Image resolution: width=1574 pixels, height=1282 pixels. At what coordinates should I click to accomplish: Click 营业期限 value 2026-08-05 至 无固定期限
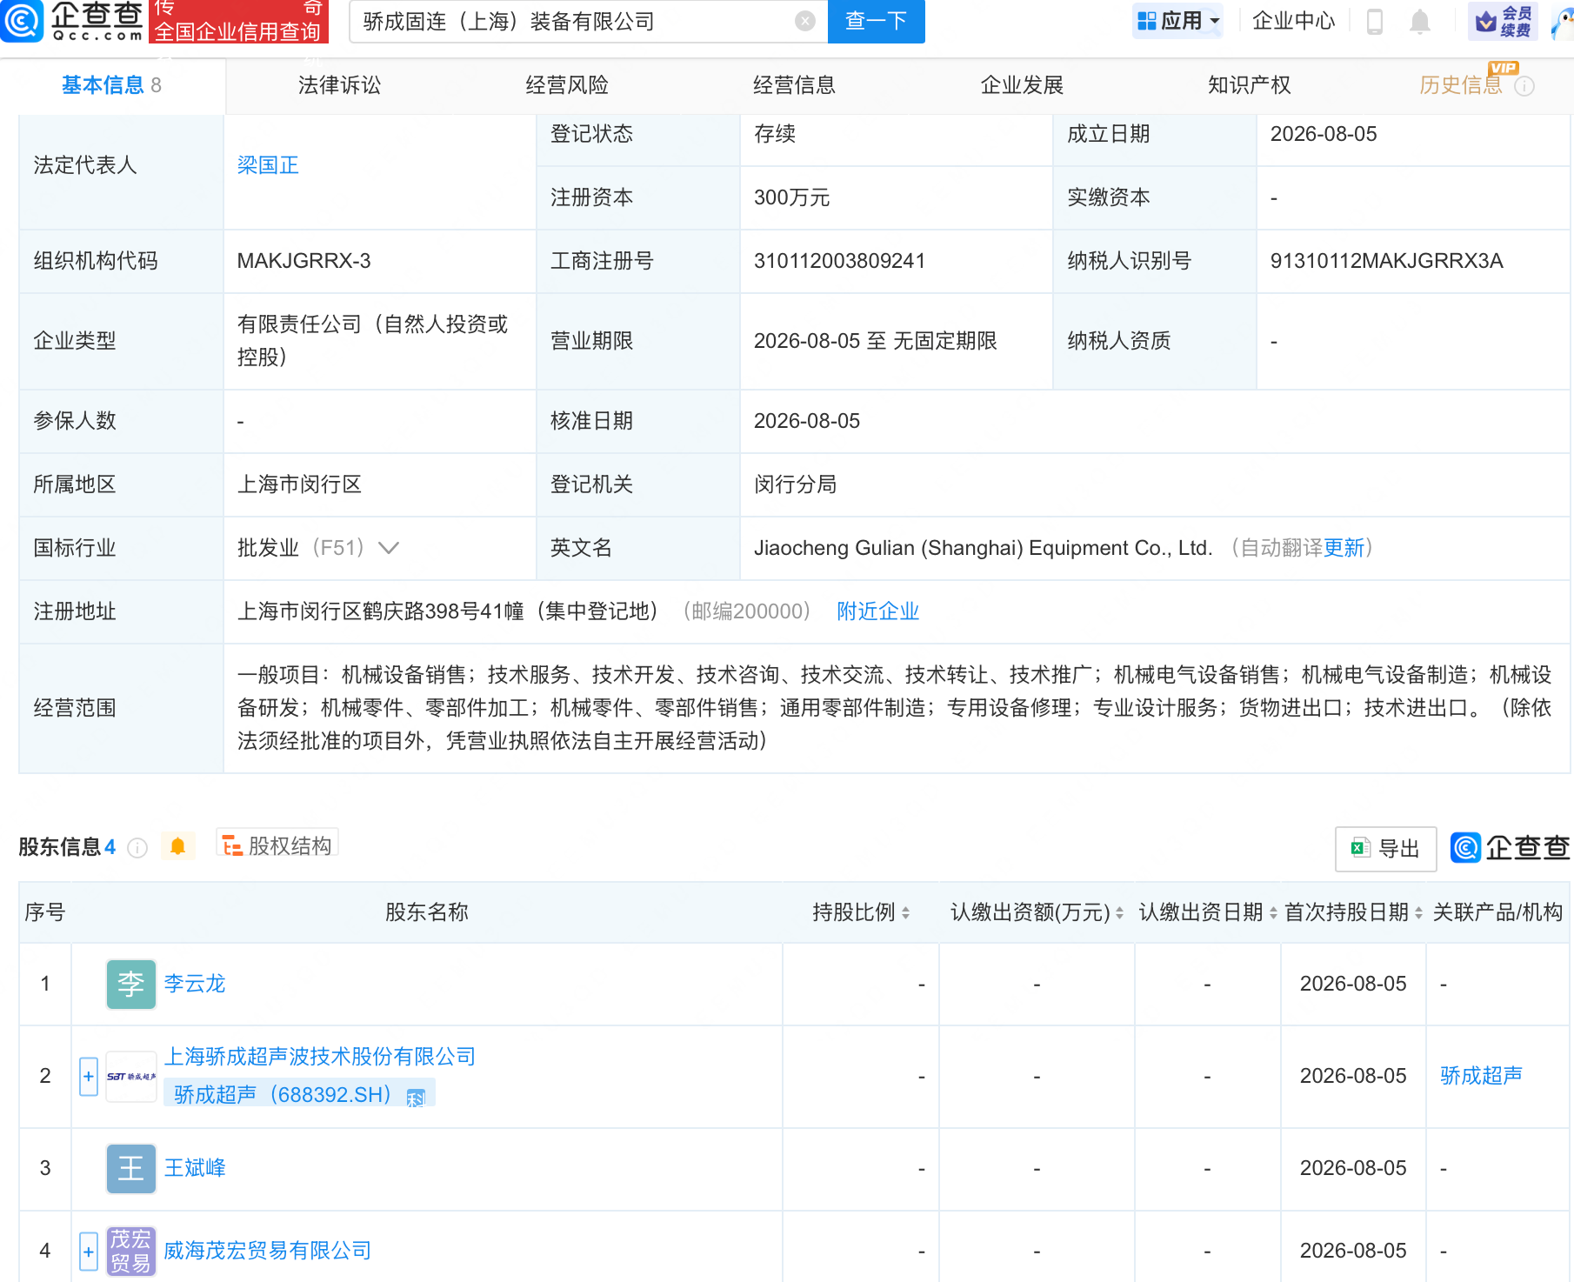[875, 341]
